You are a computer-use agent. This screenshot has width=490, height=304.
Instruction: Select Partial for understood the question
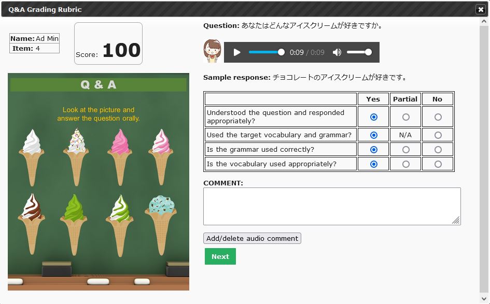pyautogui.click(x=405, y=118)
